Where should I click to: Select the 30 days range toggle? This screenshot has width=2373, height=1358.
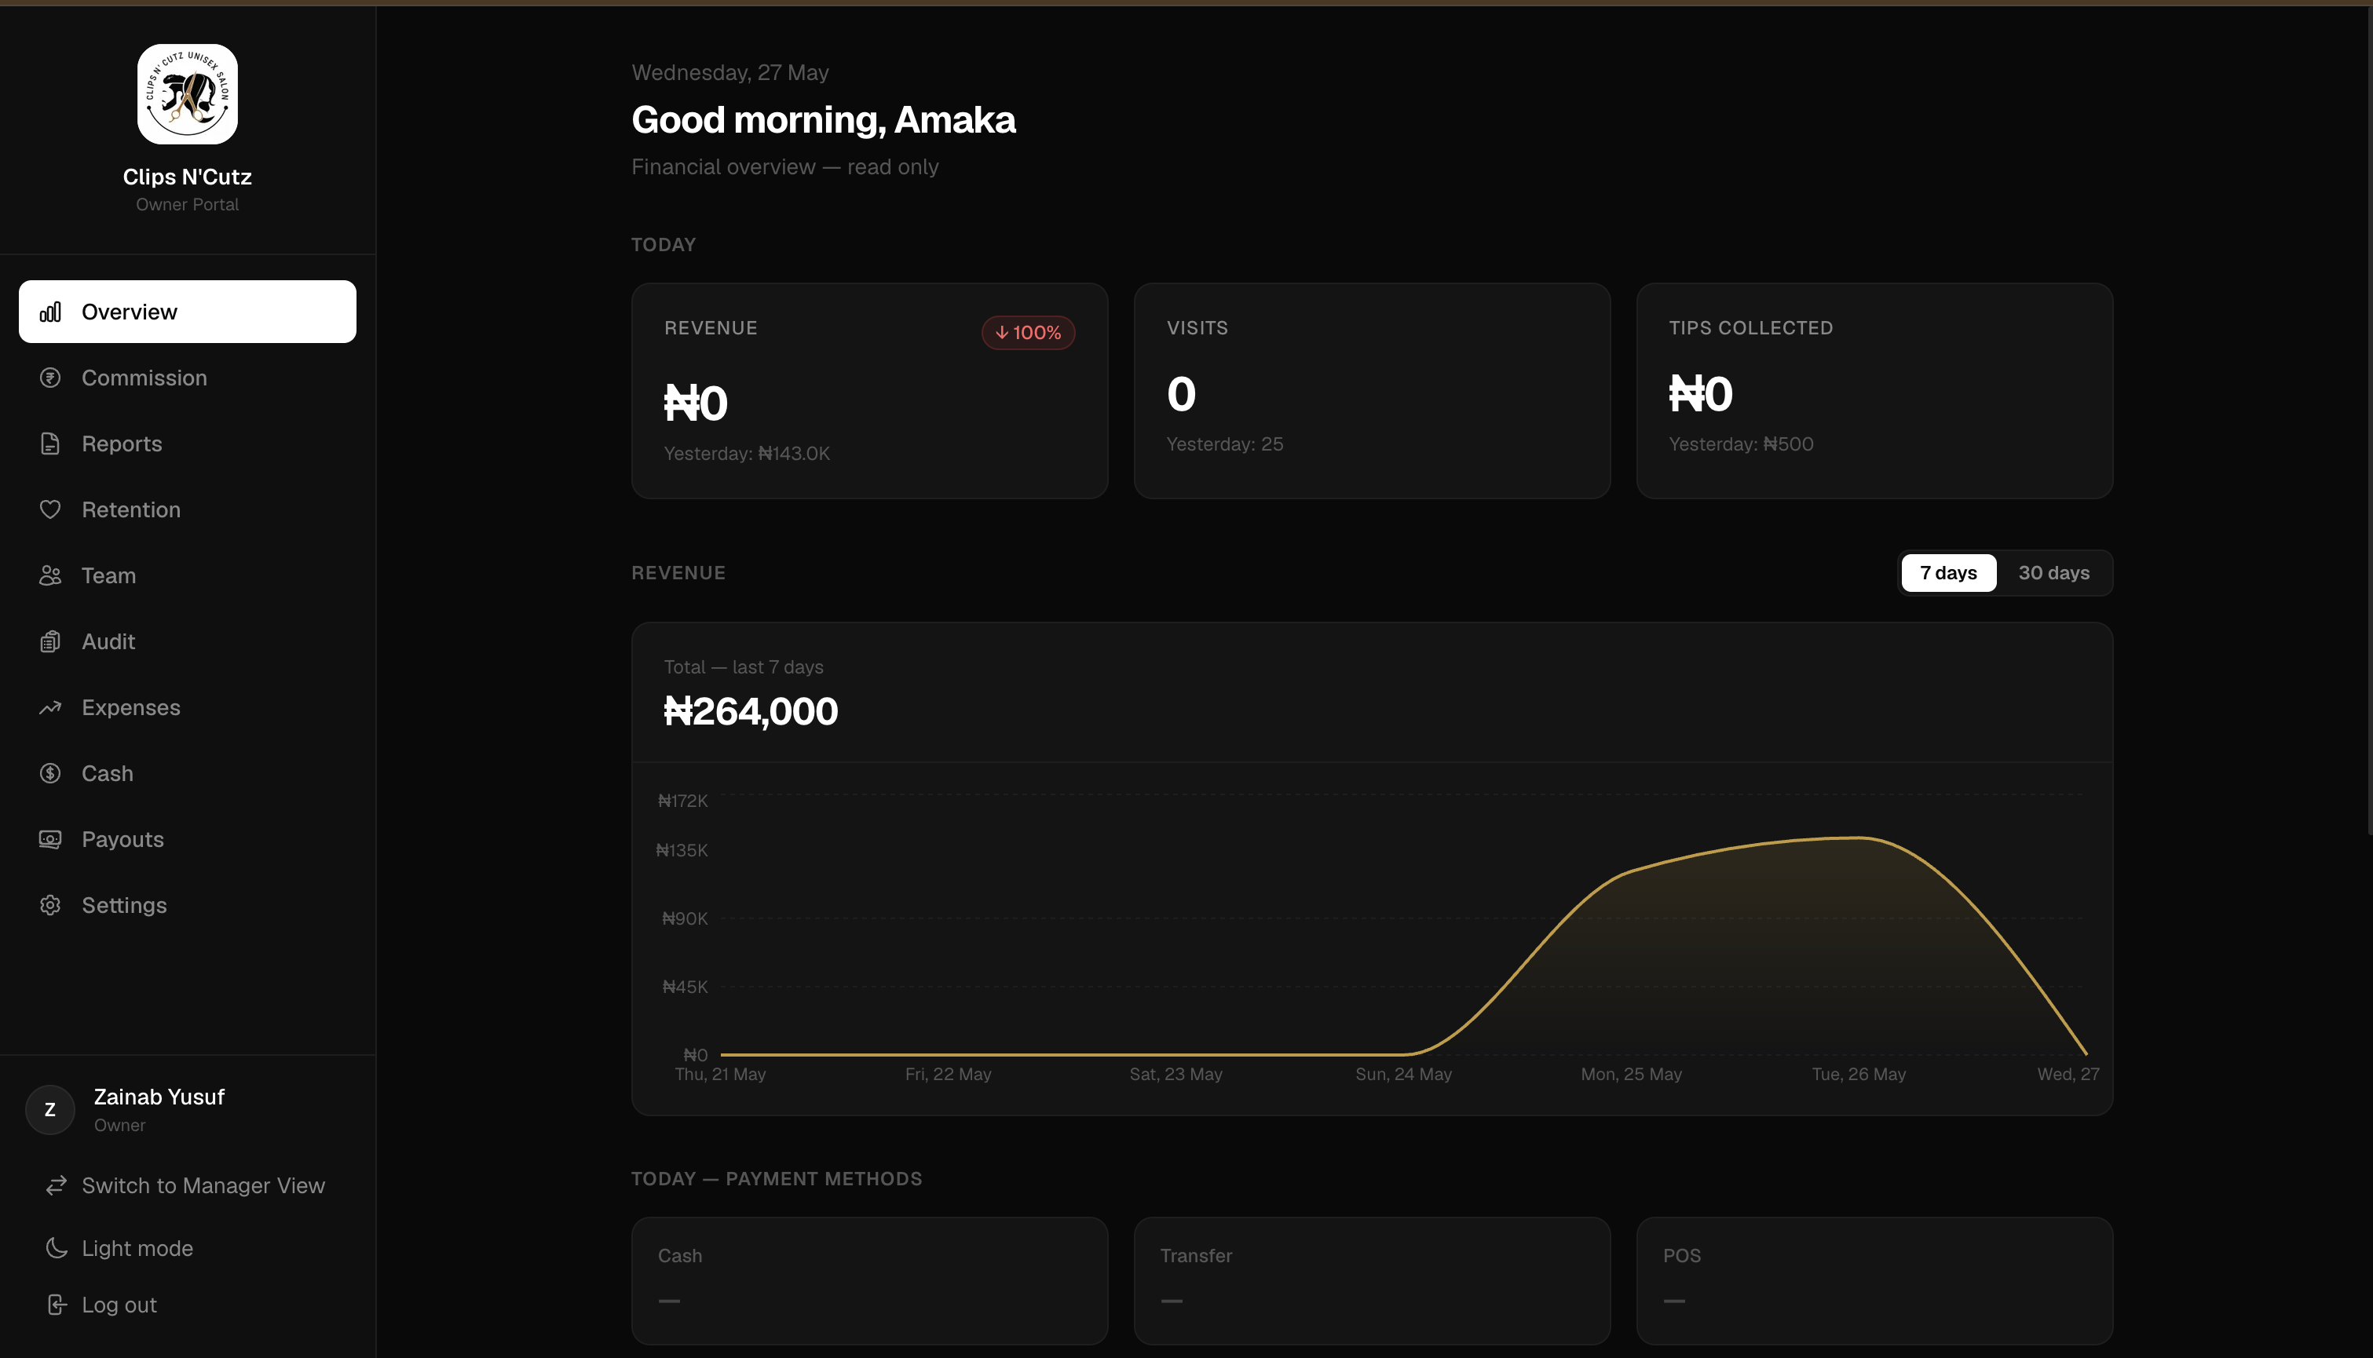pyautogui.click(x=2054, y=573)
